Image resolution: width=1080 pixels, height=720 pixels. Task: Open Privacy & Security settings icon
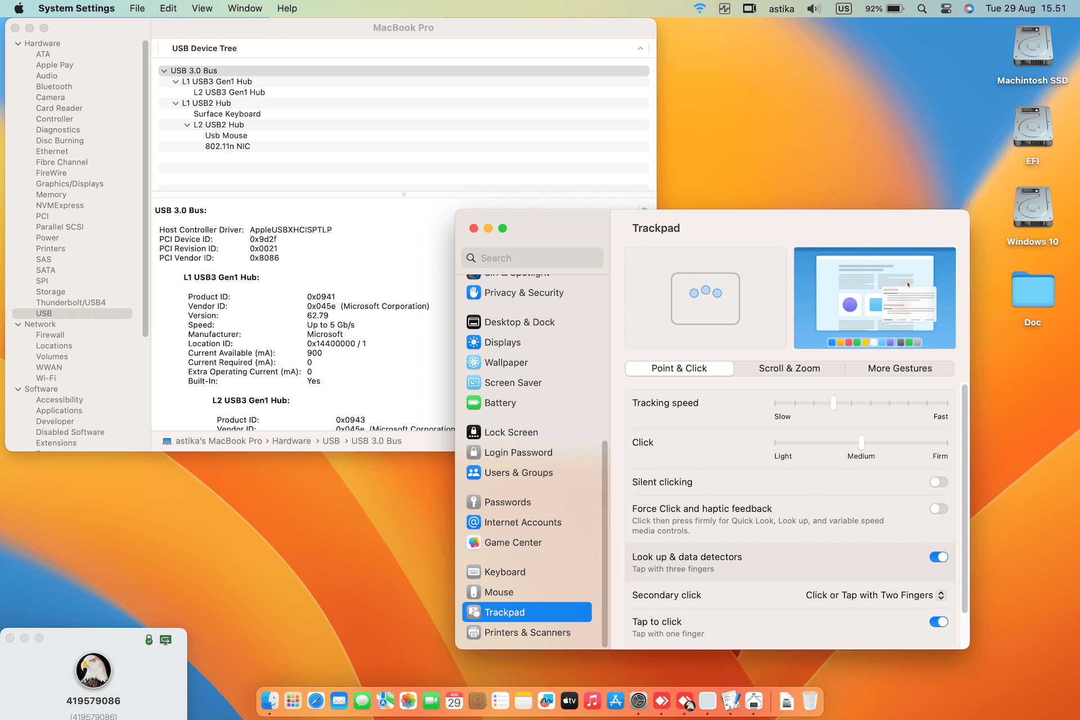(474, 292)
